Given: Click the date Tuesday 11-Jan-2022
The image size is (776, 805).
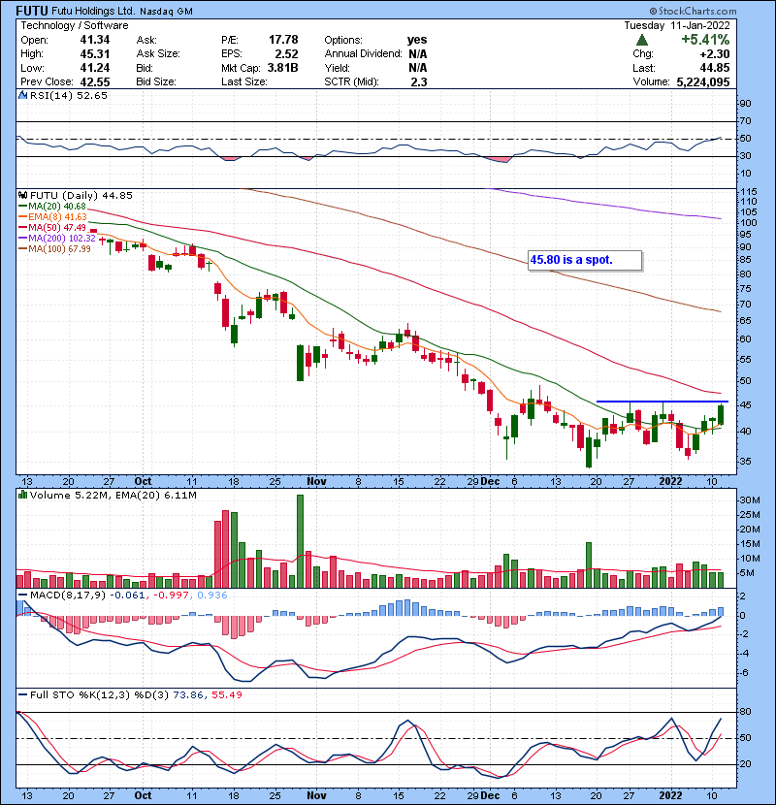Looking at the screenshot, I should click(677, 25).
